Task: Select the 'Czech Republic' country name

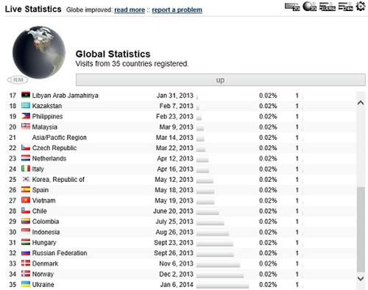Action: 54,148
